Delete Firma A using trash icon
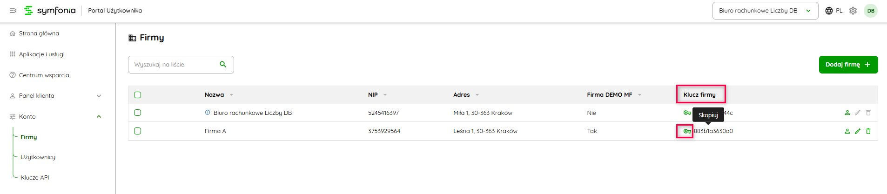The height and width of the screenshot is (194, 887). click(x=868, y=131)
